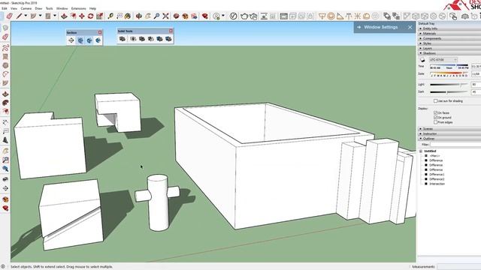Screen dimensions: 481x270
Task: Select the Move tool with red arrows
Action: click(82, 16)
